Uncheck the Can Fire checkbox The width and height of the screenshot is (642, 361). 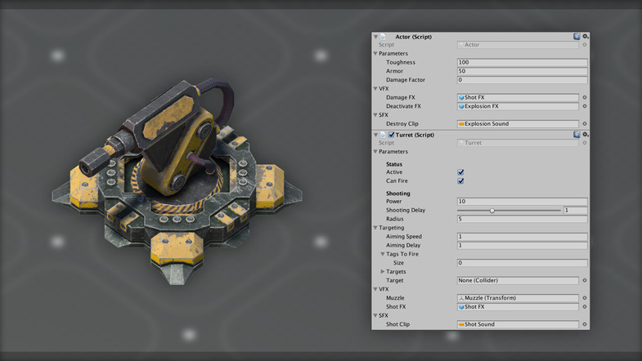[x=460, y=180]
